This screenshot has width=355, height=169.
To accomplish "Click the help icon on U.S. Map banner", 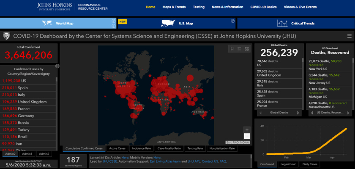I will (232, 21).
